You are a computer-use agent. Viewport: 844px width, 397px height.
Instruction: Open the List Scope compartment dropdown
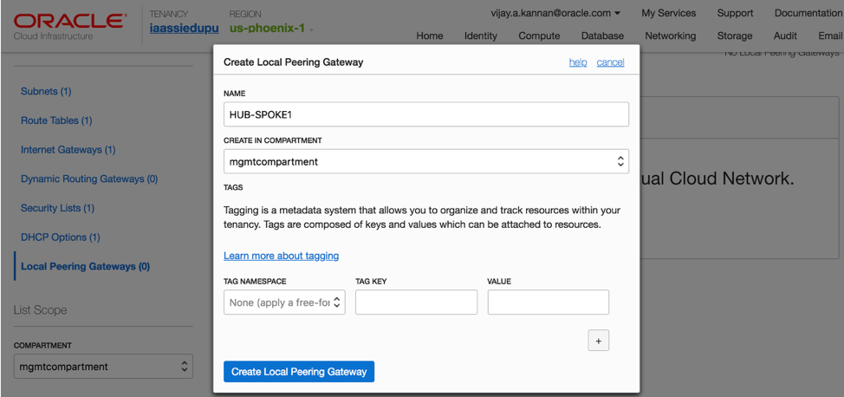pyautogui.click(x=103, y=367)
